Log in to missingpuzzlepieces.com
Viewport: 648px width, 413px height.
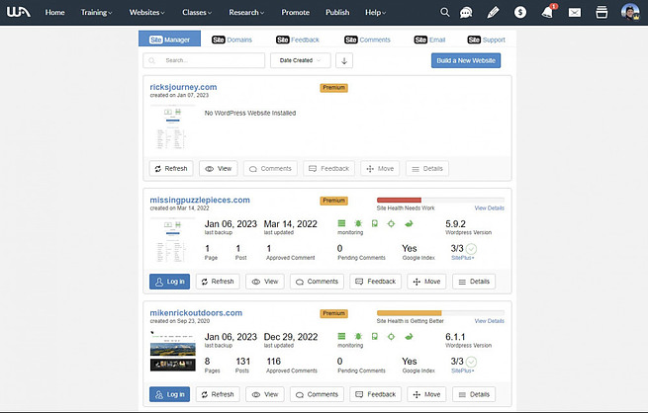click(169, 282)
